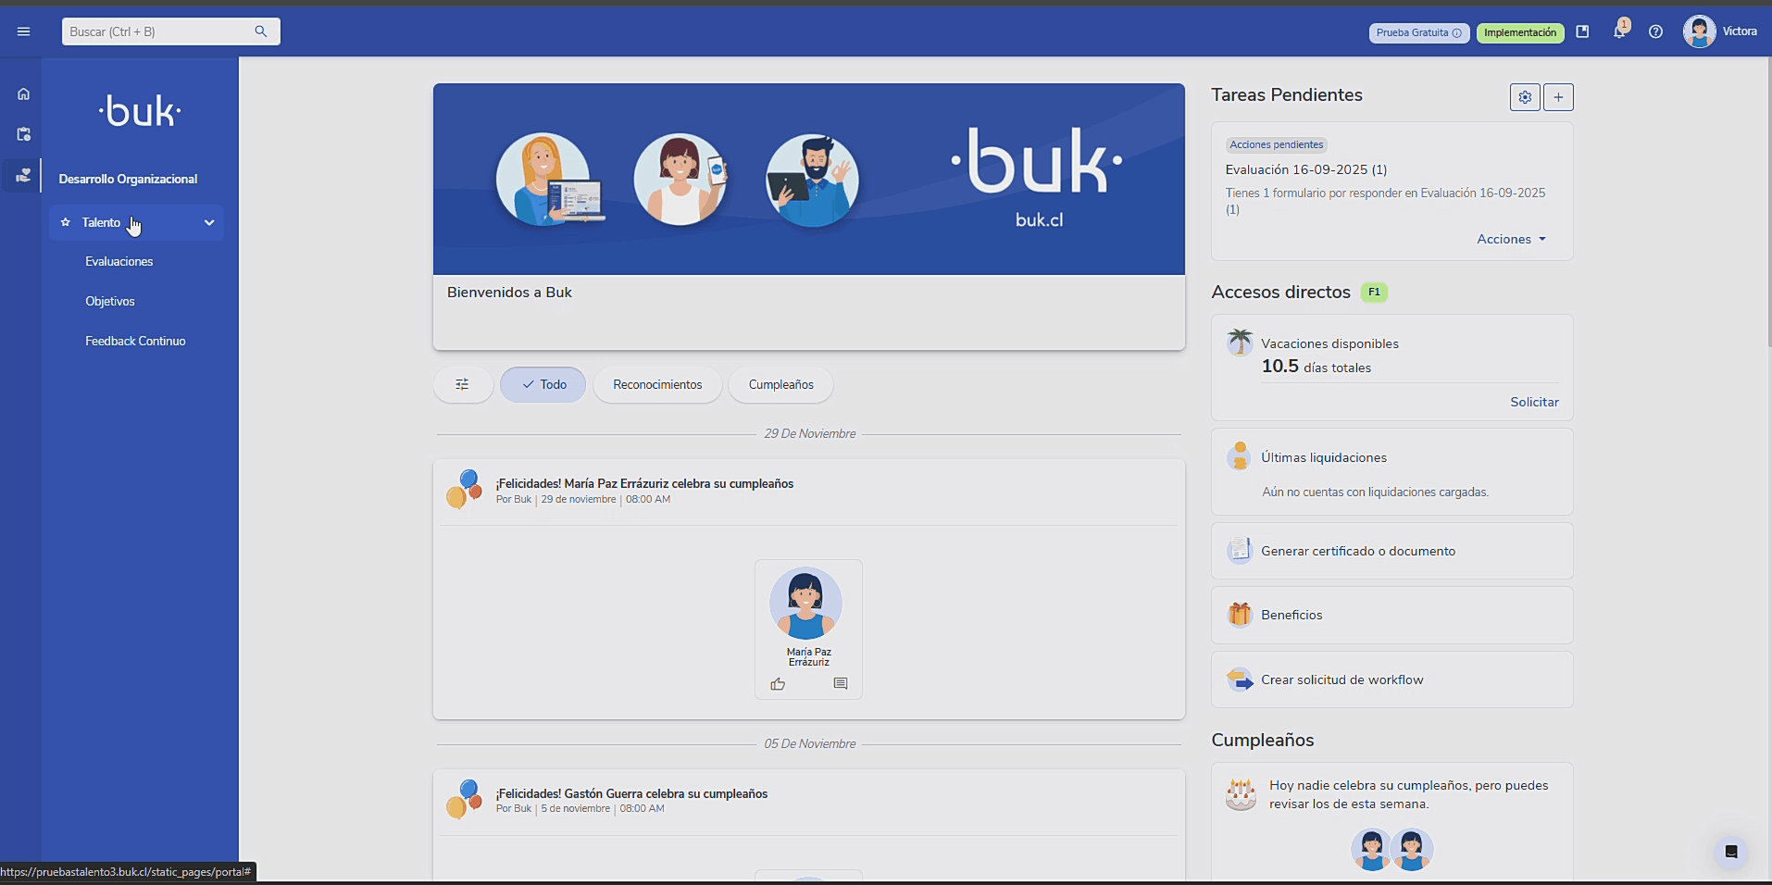The height and width of the screenshot is (885, 1772).
Task: Add a new pending task with plus icon
Action: pos(1558,97)
